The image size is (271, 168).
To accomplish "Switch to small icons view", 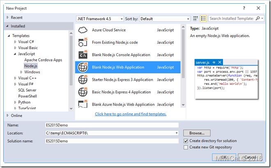I will pyautogui.click(x=195, y=18).
